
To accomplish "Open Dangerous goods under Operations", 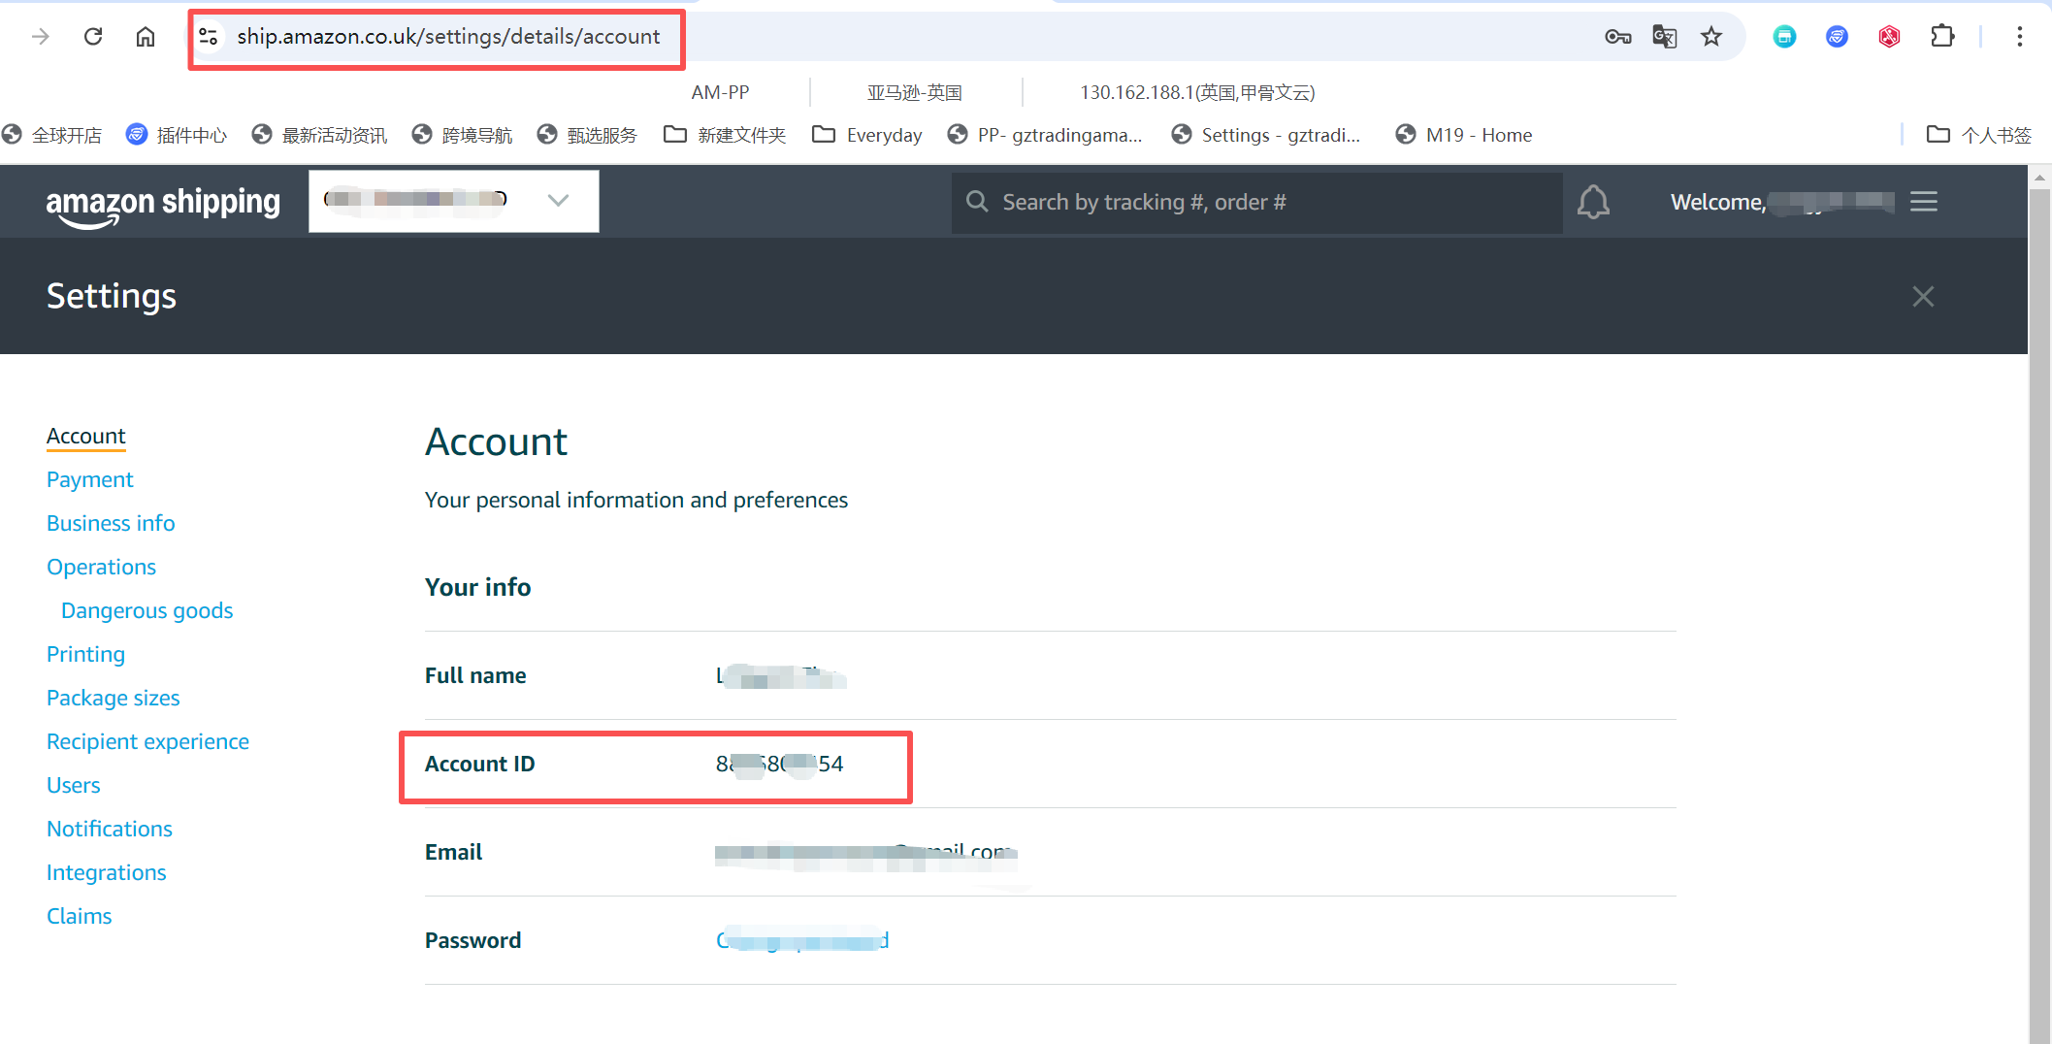I will tap(147, 610).
